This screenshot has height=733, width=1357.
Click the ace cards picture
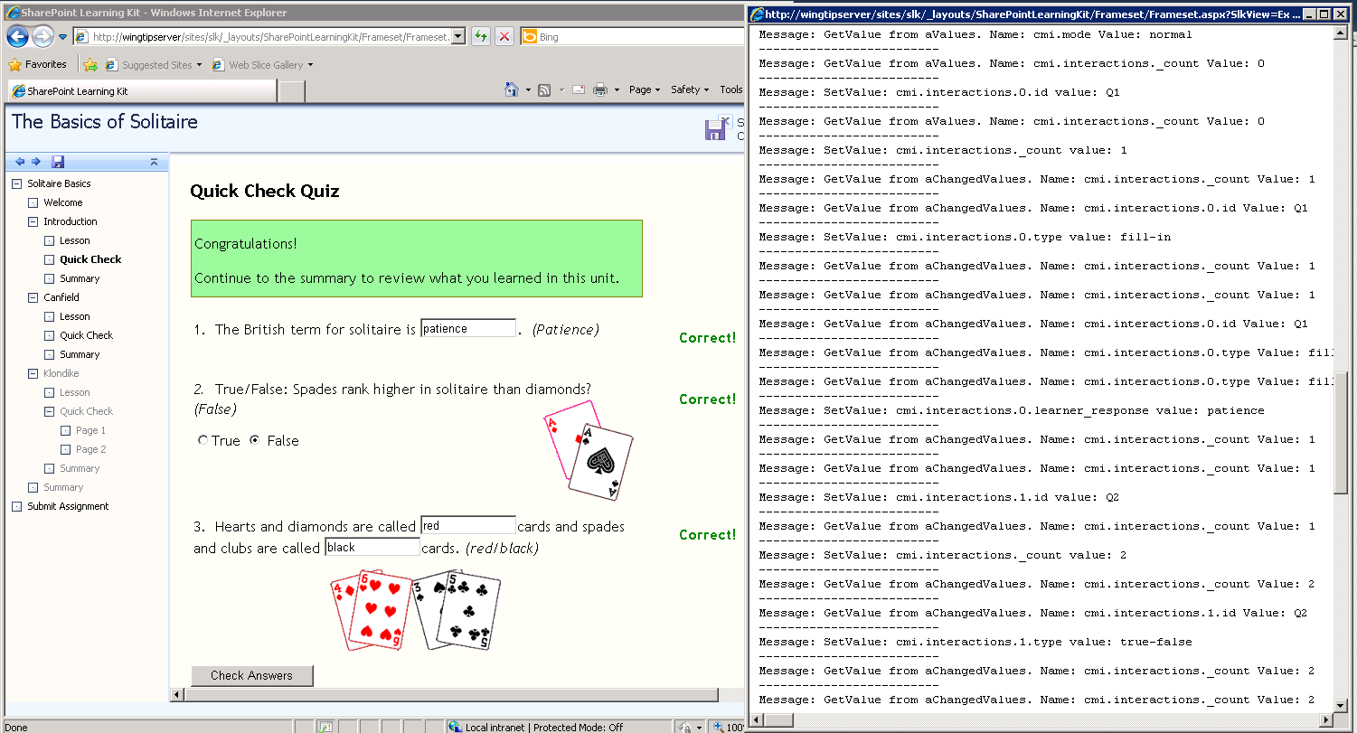pos(588,451)
